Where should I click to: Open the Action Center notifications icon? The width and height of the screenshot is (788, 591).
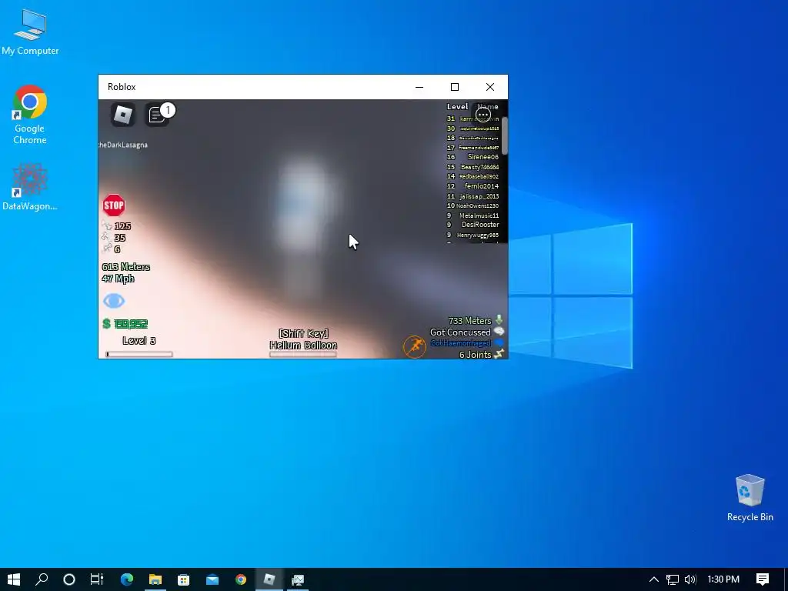pyautogui.click(x=763, y=579)
